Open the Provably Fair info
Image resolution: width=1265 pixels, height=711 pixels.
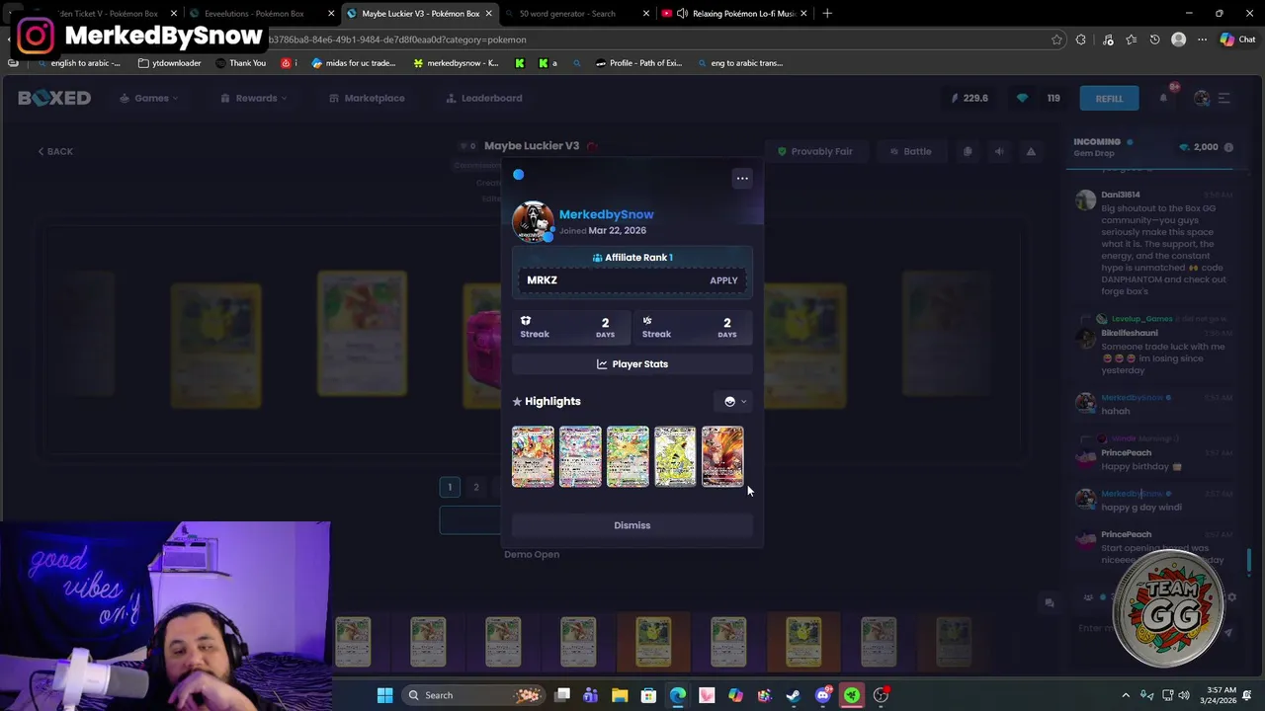(x=814, y=151)
